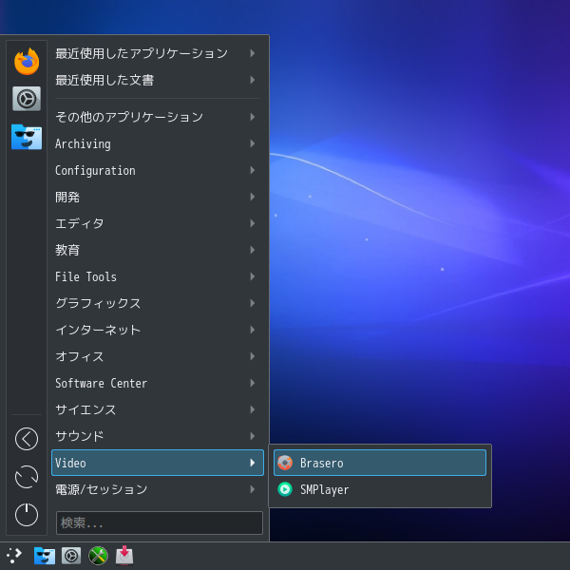Click the power icon in menu sidebar
This screenshot has height=570, width=570.
(27, 515)
